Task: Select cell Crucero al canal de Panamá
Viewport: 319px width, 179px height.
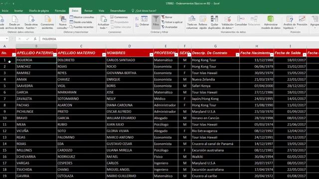Action: click(x=215, y=144)
